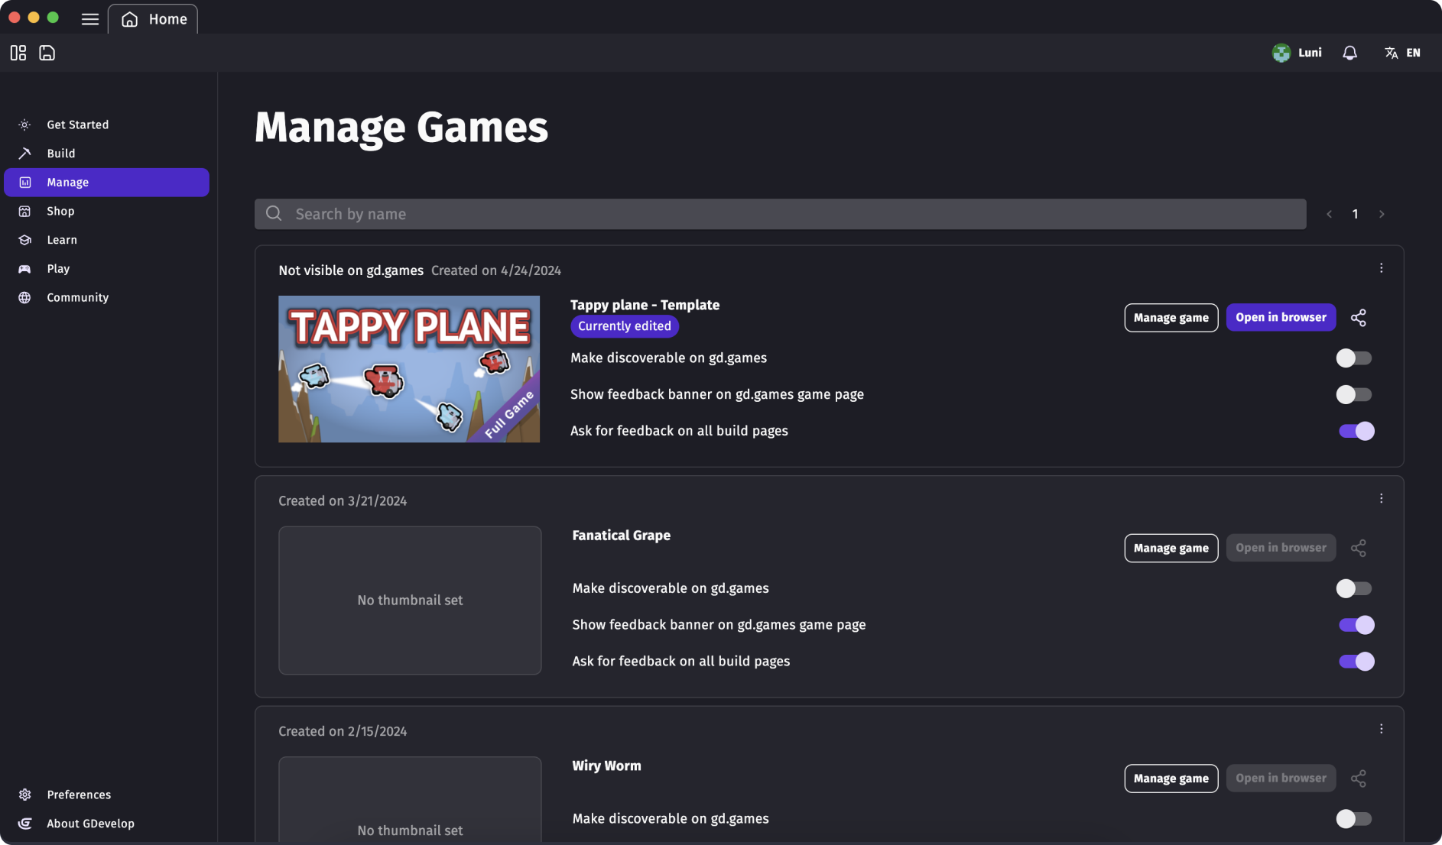This screenshot has height=845, width=1442.
Task: Open the Build section in the sidebar
Action: (x=60, y=153)
